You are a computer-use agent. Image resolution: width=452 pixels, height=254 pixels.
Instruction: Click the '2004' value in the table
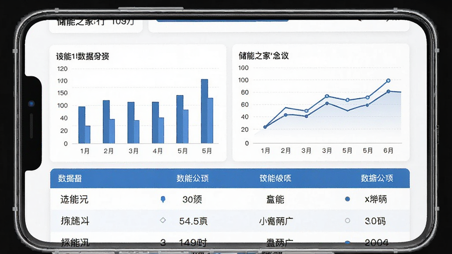click(377, 243)
